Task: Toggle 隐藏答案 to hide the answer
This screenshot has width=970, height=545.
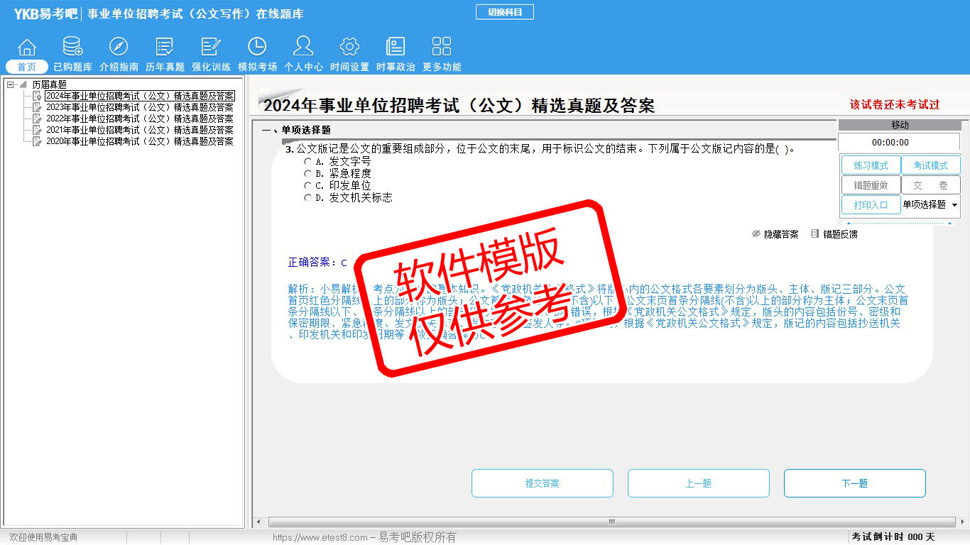Action: point(775,234)
